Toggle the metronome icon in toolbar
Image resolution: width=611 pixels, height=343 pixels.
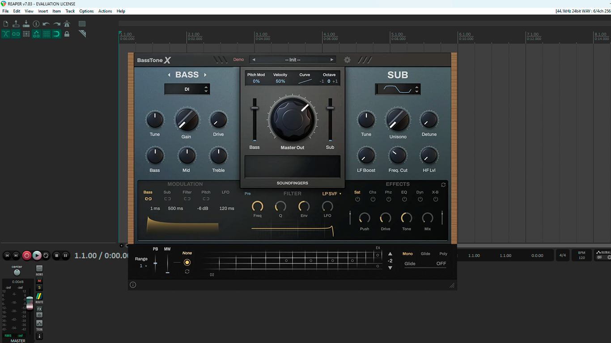coord(67,24)
